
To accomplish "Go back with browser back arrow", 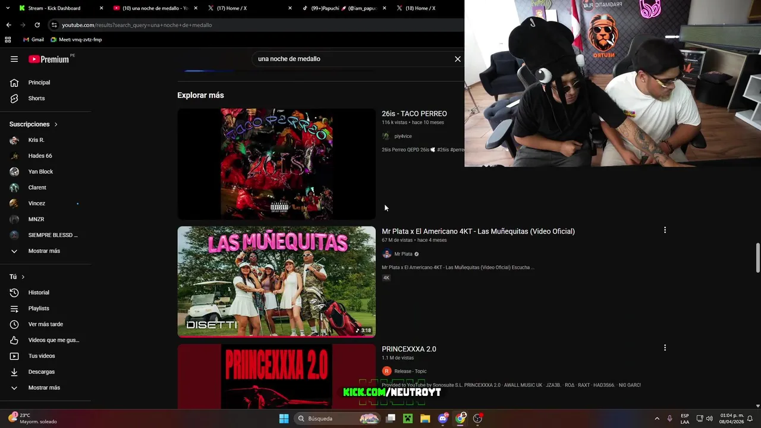I will click(x=8, y=25).
